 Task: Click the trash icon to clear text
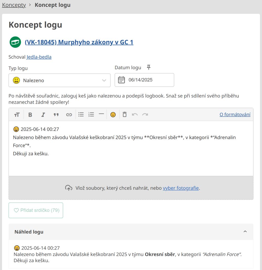(125, 115)
